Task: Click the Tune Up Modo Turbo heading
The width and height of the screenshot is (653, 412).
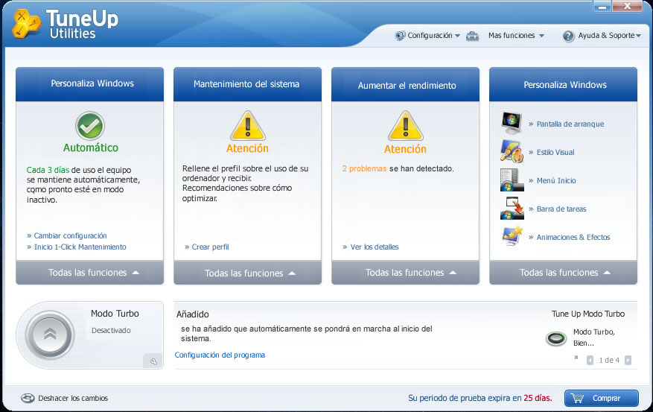Action: pos(588,314)
